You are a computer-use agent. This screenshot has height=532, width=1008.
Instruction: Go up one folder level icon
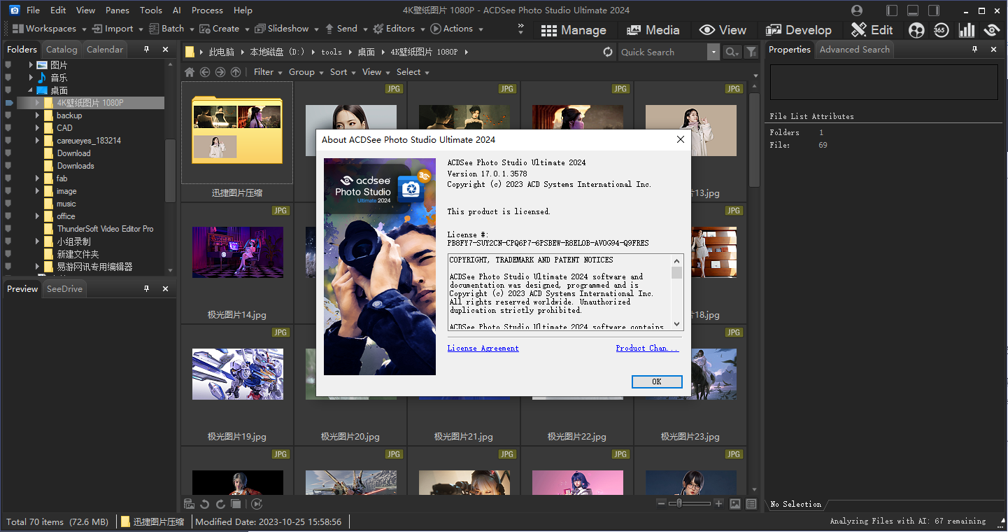tap(236, 72)
